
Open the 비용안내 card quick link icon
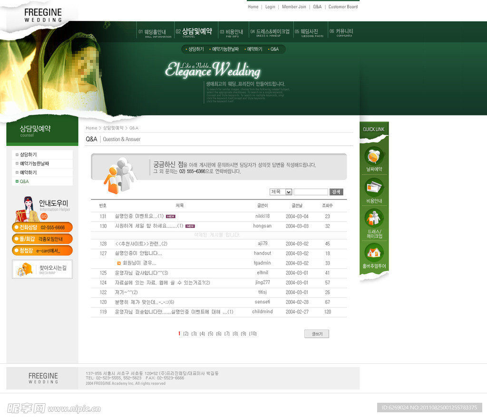(x=374, y=188)
